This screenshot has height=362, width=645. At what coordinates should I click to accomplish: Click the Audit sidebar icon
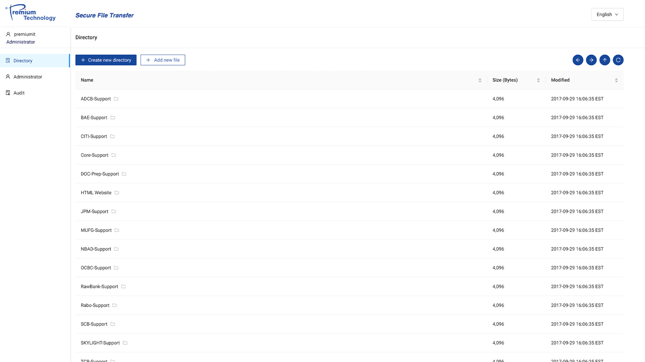[x=8, y=93]
